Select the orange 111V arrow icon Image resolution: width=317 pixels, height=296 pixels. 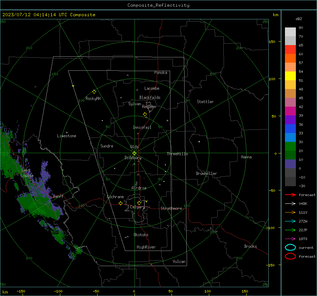pos(290,212)
